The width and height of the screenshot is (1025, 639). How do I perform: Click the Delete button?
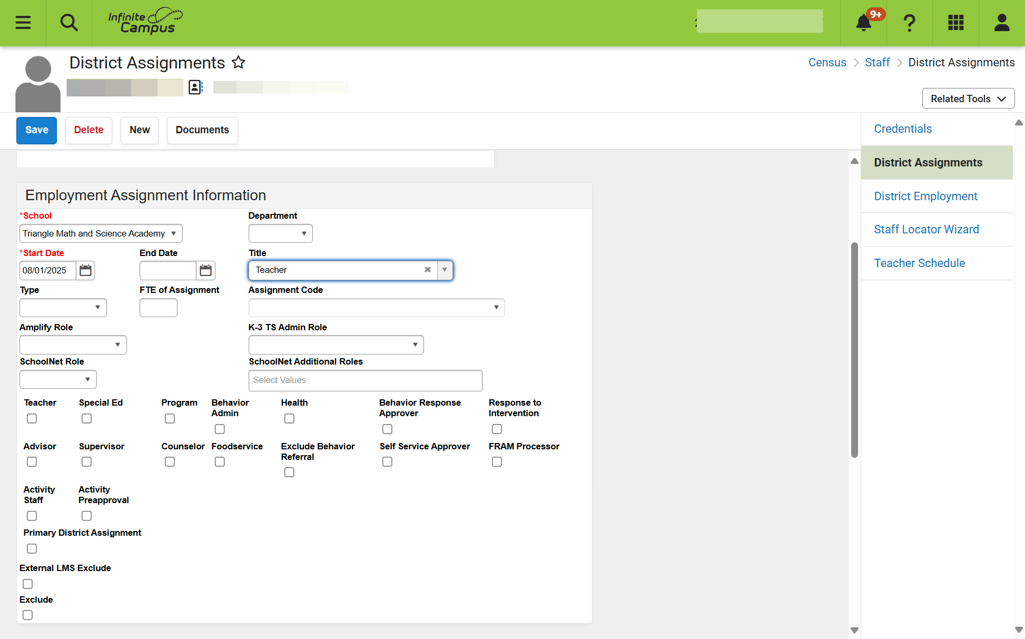tap(88, 130)
